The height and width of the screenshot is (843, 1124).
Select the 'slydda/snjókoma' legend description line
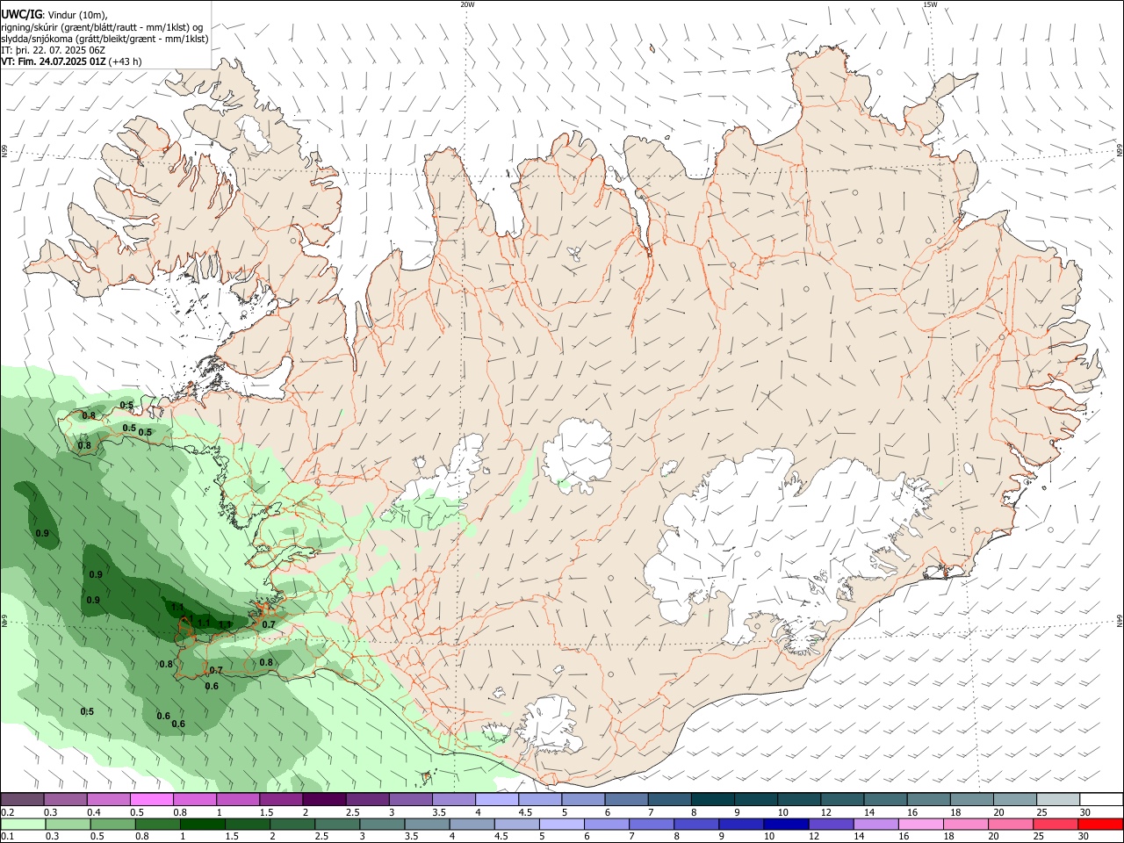click(104, 39)
